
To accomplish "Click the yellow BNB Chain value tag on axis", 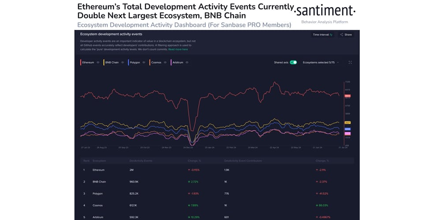I will [348, 123].
